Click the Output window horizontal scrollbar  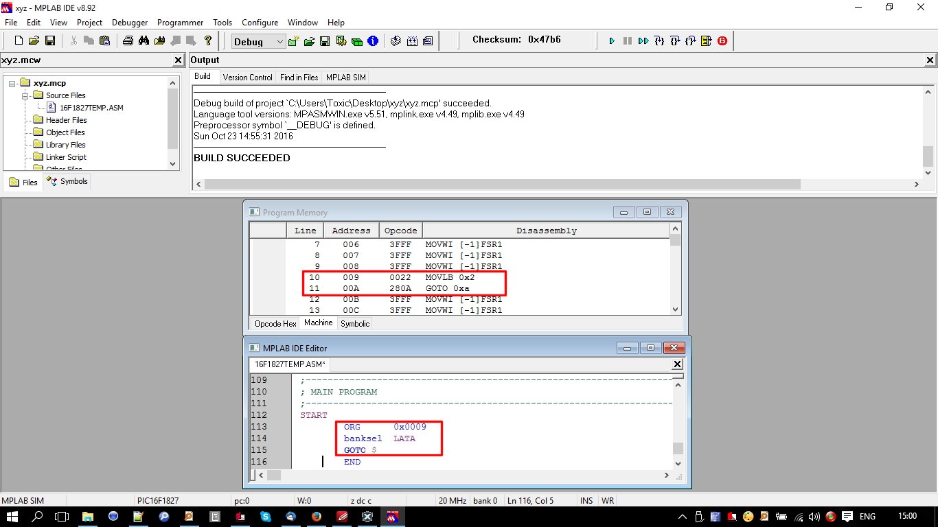click(502, 184)
